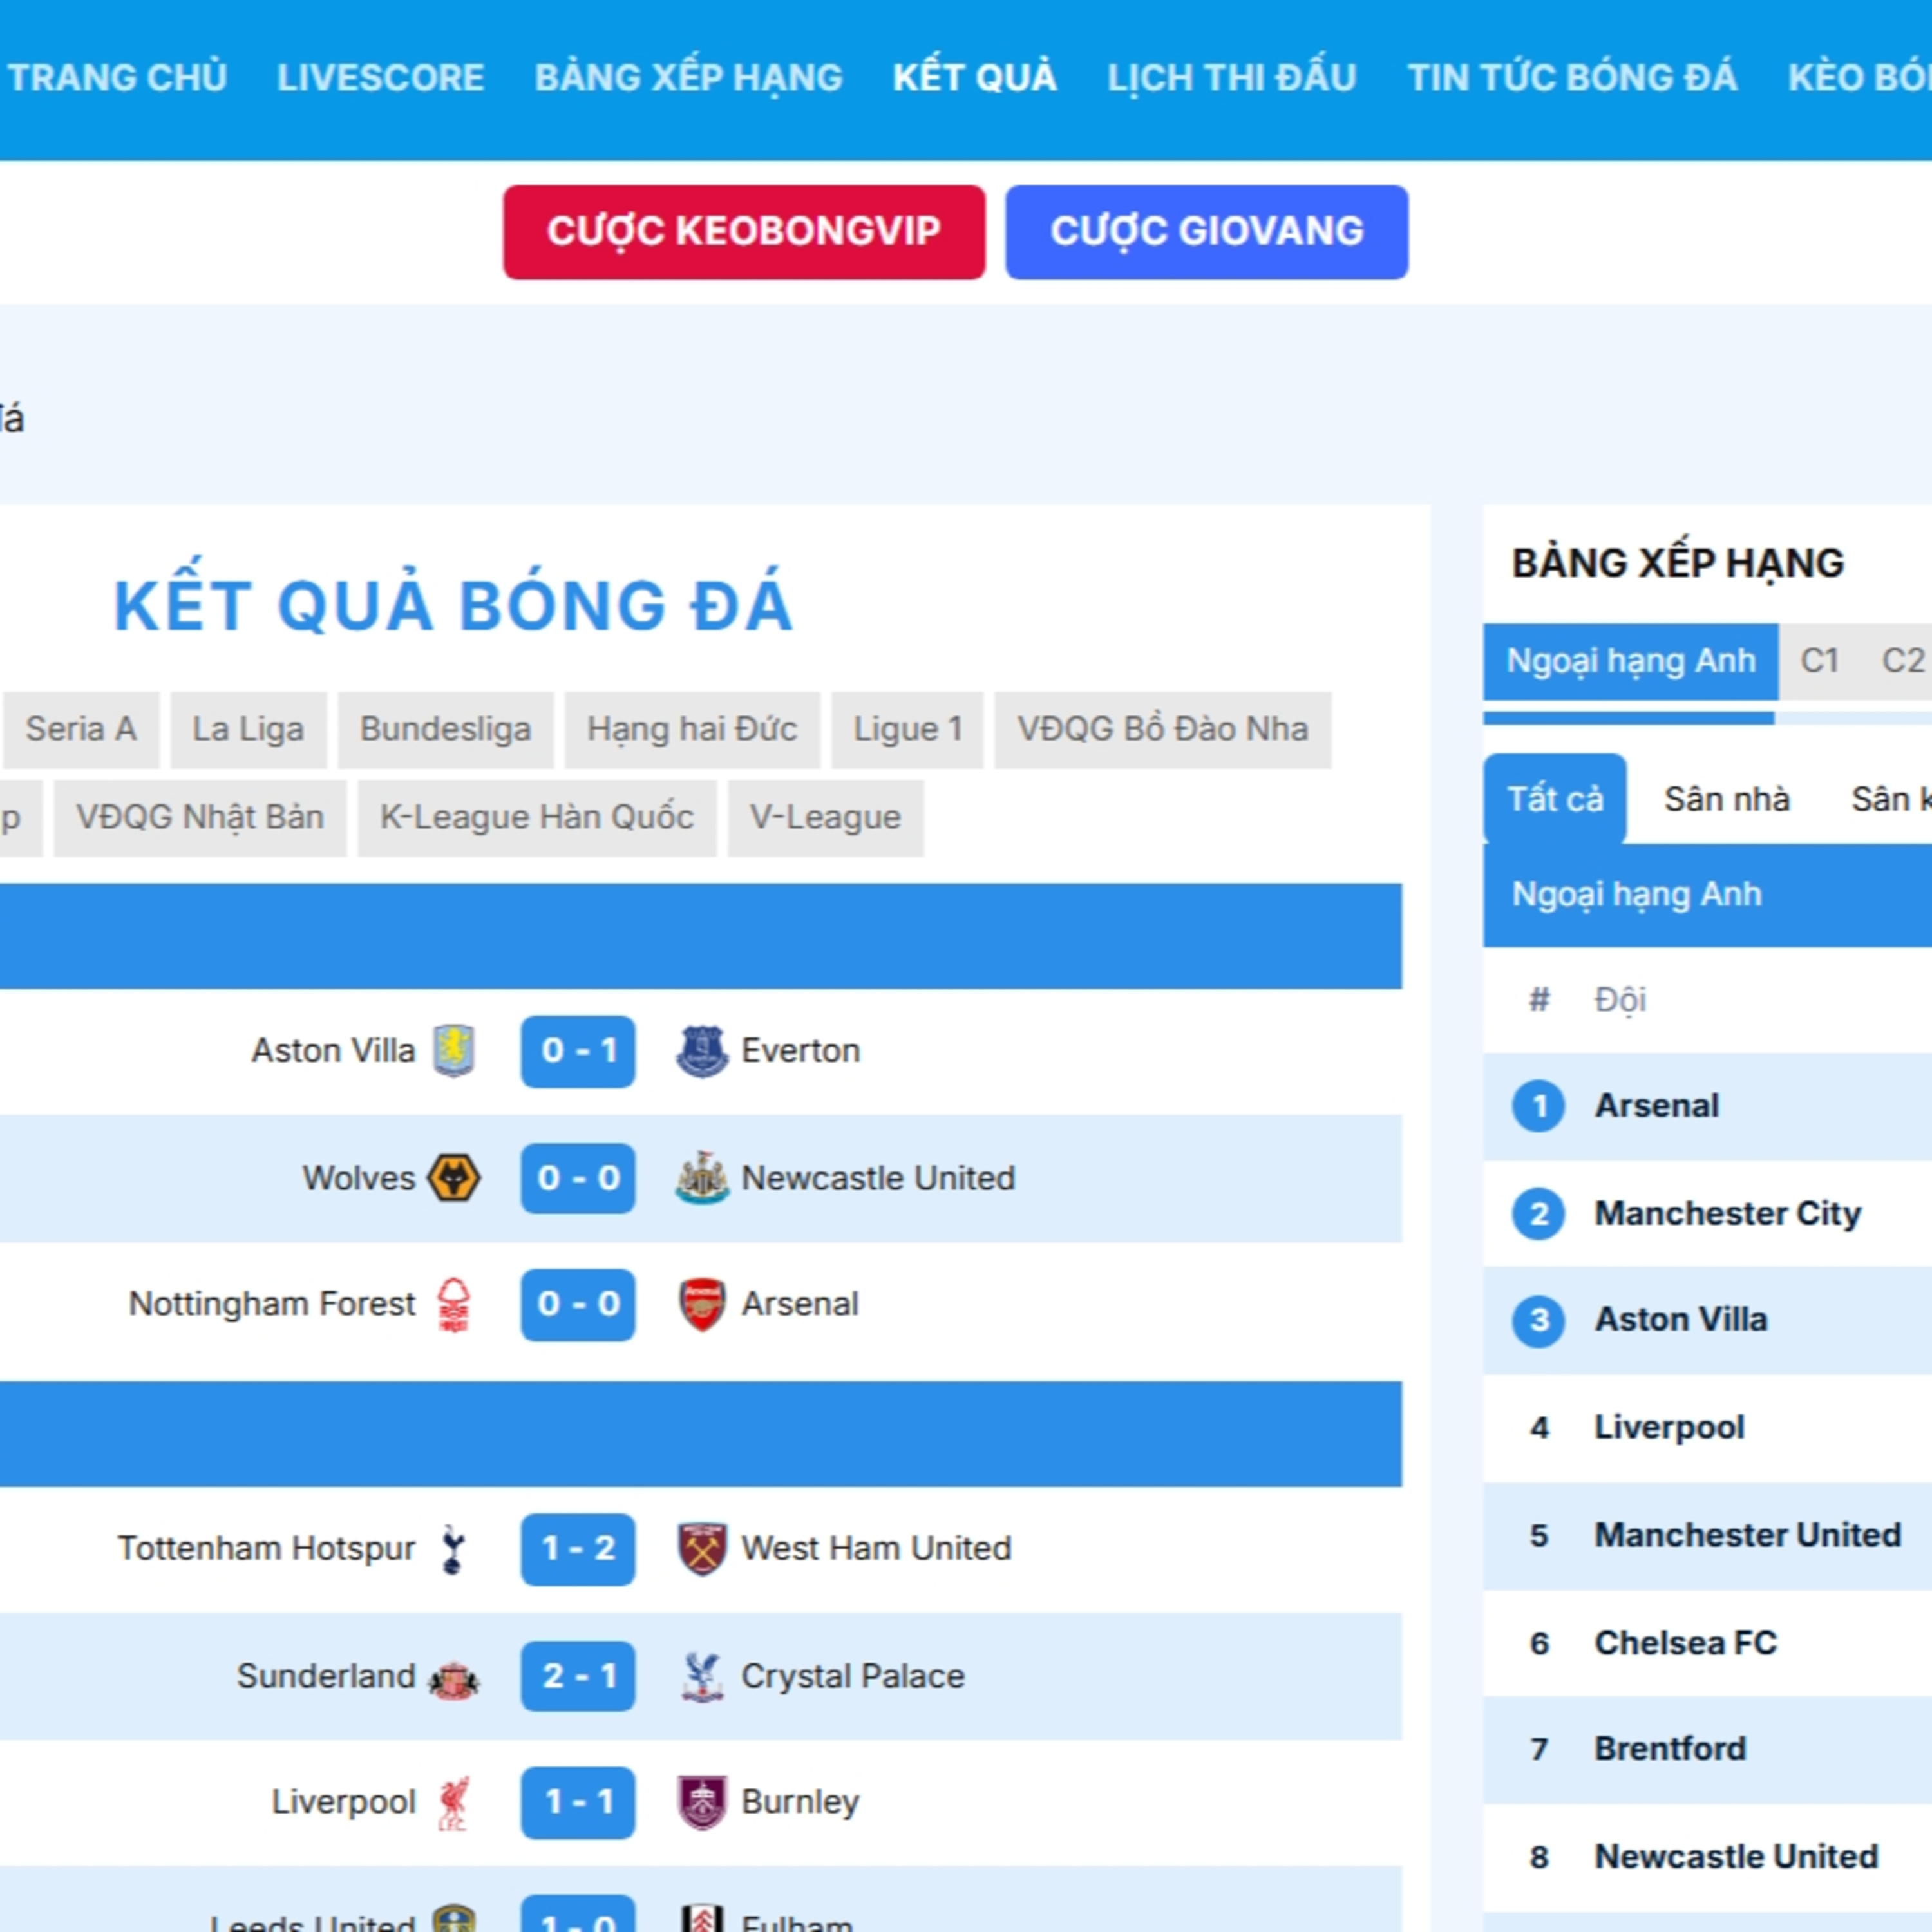Filter results by K-League Hàn Quốc
This screenshot has height=1932, width=1932.
537,818
